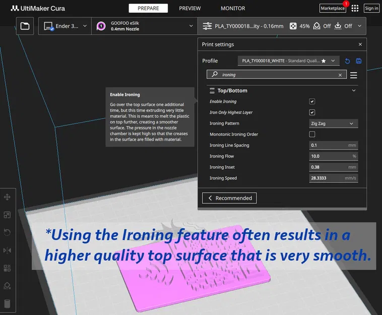
Task: Click the Marketplace notification badge
Action: point(346,4)
